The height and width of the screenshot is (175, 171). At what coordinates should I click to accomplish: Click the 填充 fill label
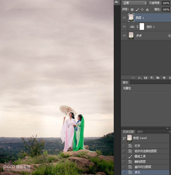pyautogui.click(x=158, y=9)
